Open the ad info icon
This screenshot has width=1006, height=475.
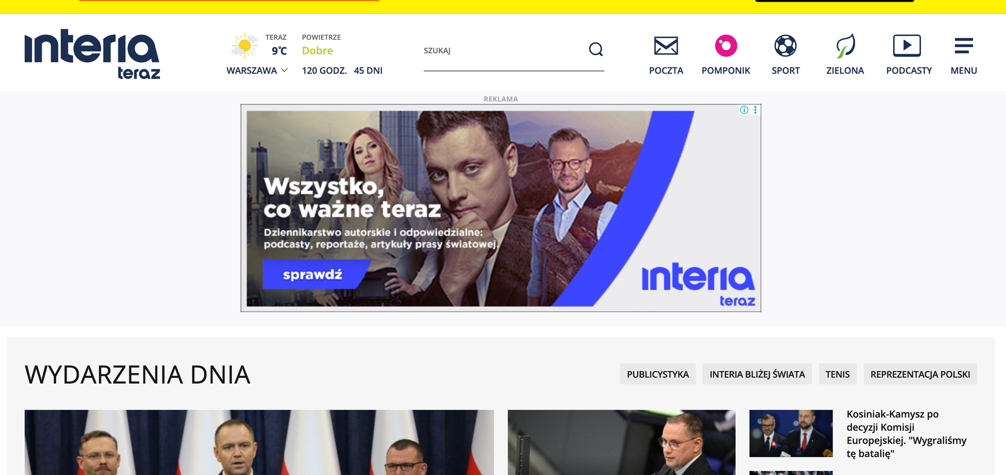(x=744, y=110)
